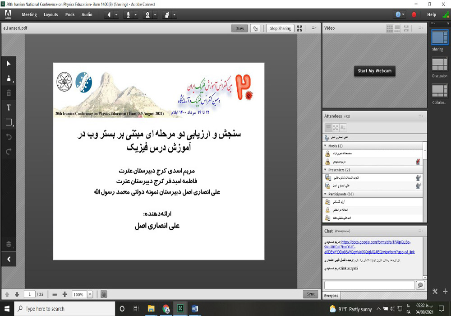This screenshot has height=316, width=451.
Task: Open Excel from the taskbar
Action: tap(180, 309)
